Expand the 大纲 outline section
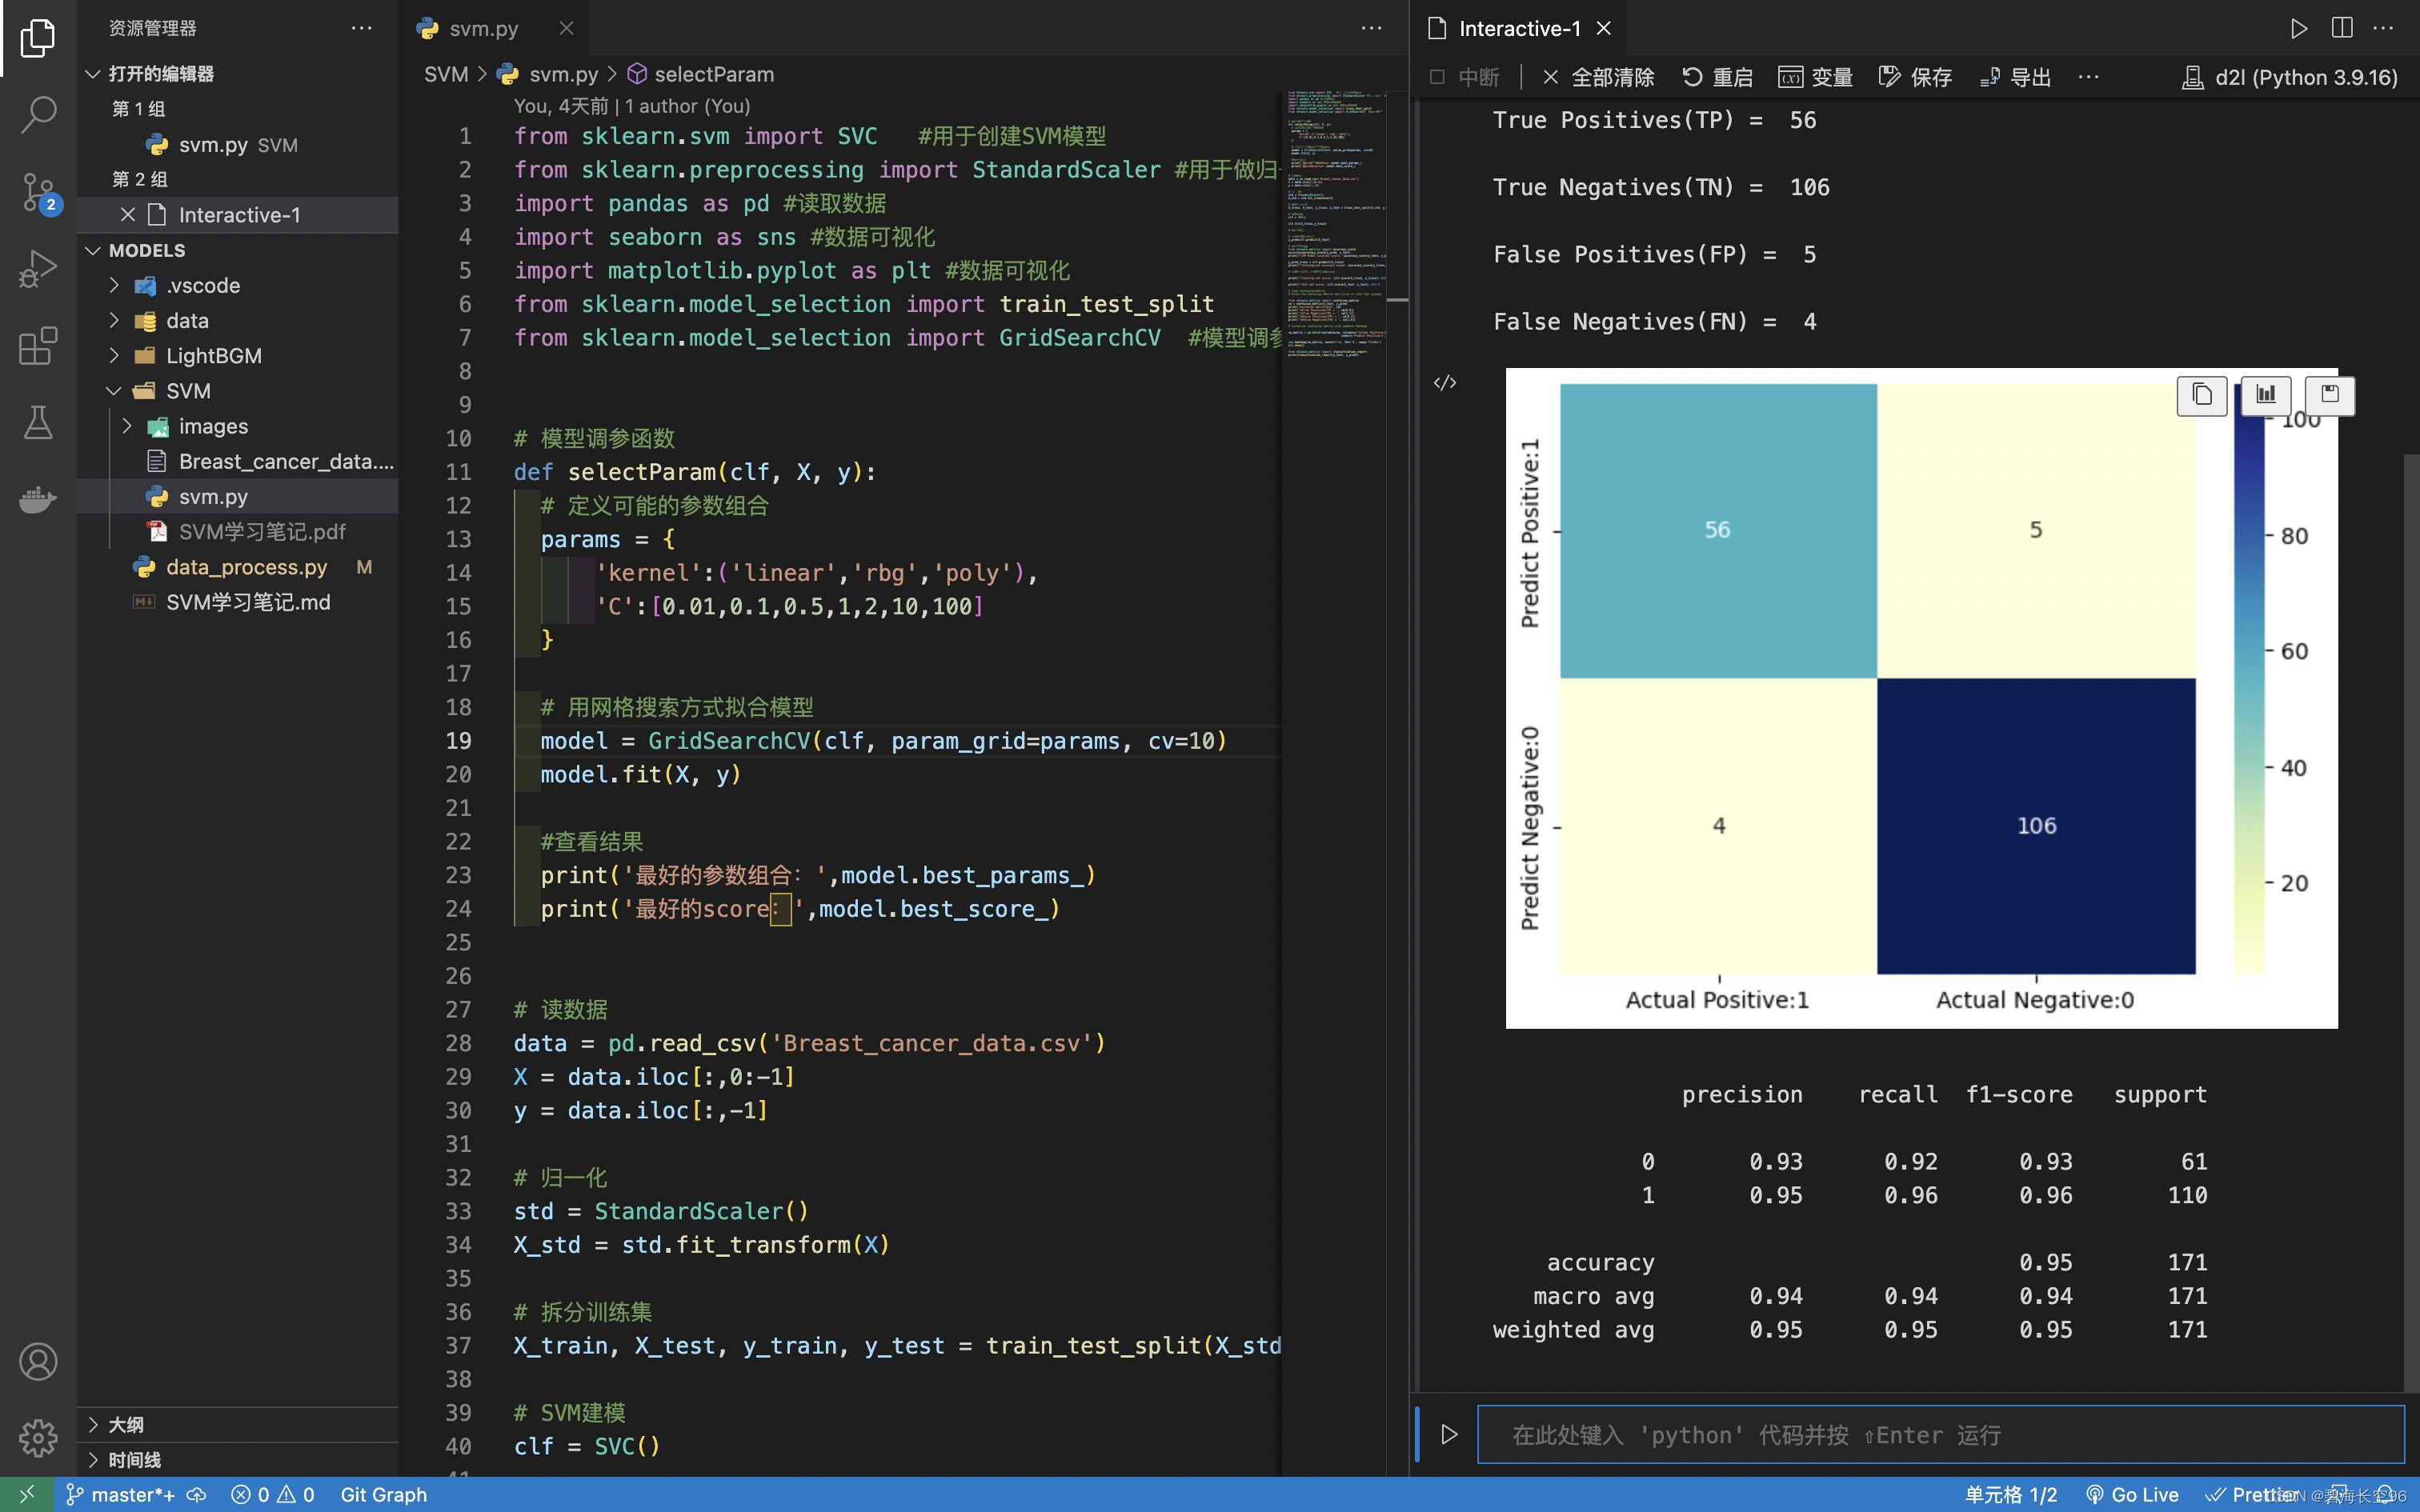This screenshot has height=1512, width=2420. click(126, 1424)
